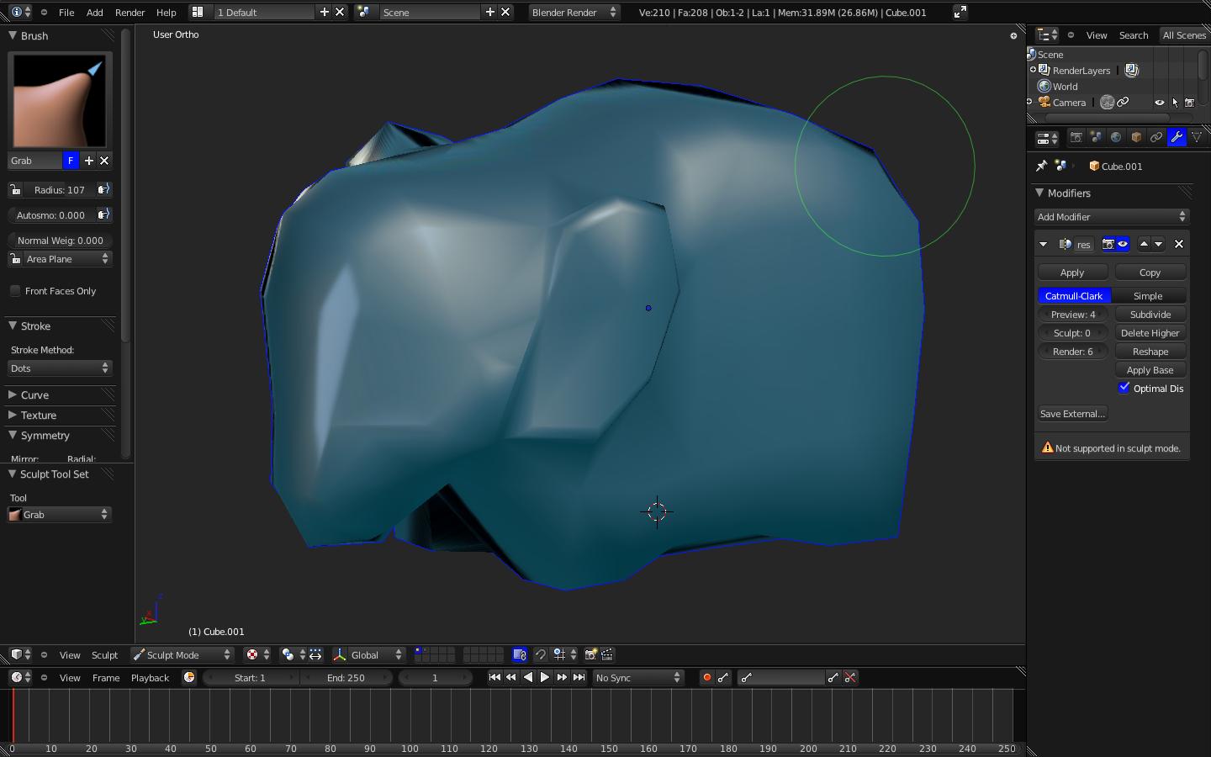Viewport: 1211px width, 757px height.
Task: Open the Render menu
Action: tap(130, 13)
